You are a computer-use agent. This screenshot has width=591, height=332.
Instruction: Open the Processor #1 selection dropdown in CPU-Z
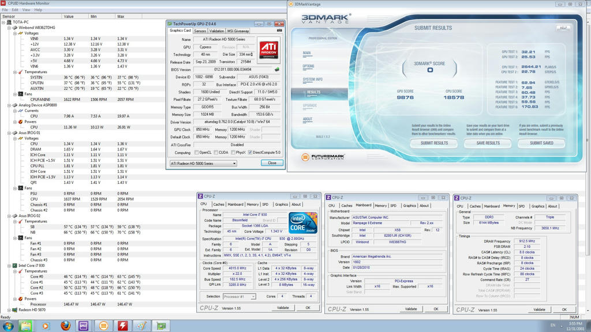click(x=240, y=297)
